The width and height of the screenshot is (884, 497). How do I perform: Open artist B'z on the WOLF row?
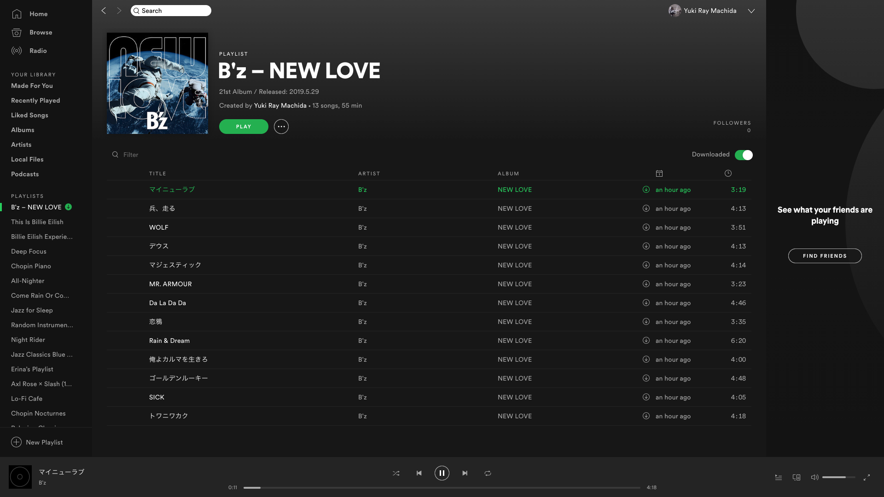[362, 227]
